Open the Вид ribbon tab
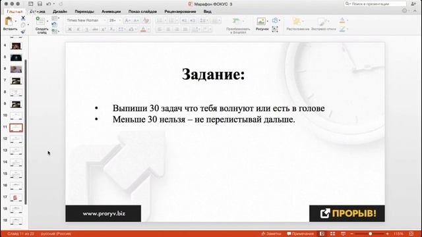This screenshot has height=237, width=422. 207,12
